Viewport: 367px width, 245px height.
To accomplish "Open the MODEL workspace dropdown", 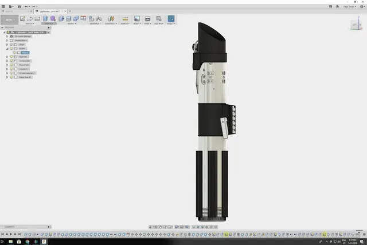I will click(9, 19).
